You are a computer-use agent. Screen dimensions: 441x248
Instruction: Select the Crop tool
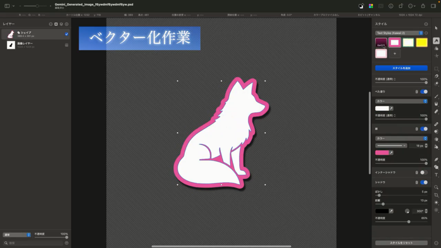[436, 195]
